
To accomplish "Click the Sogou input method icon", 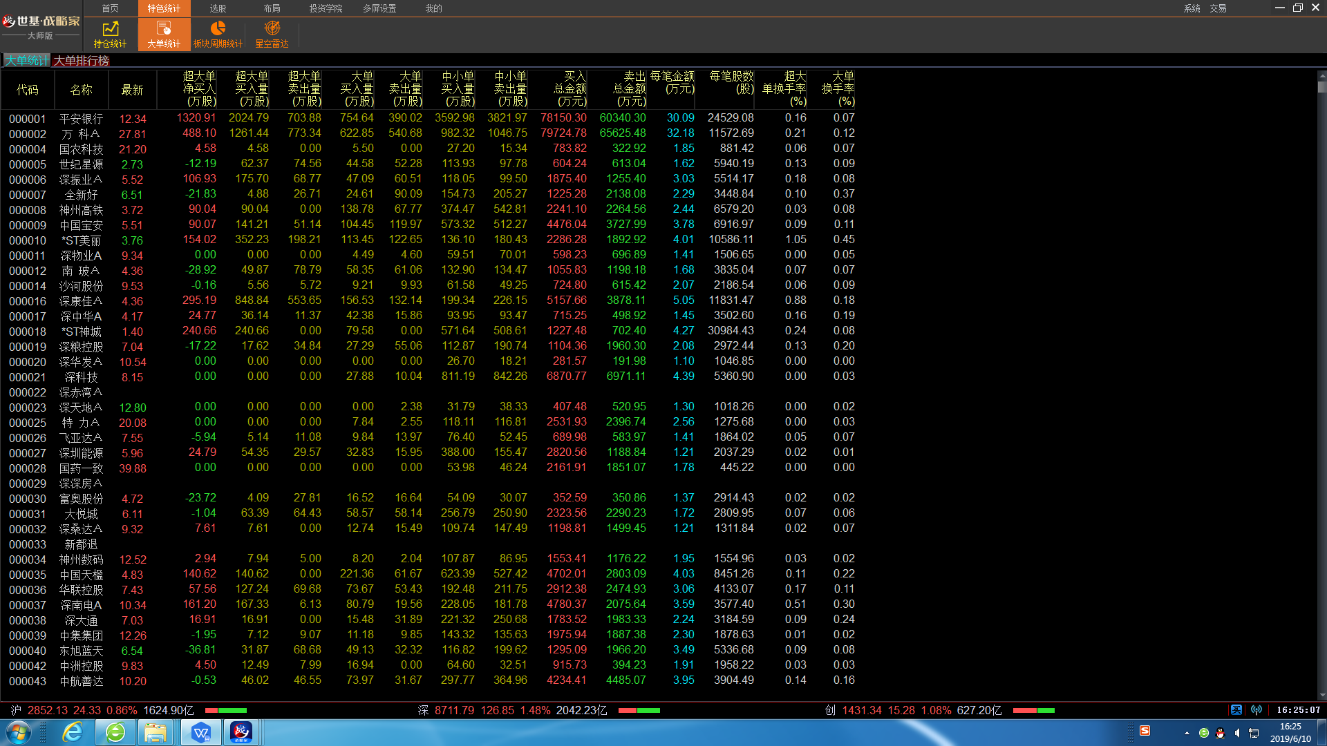I will pyautogui.click(x=1145, y=731).
